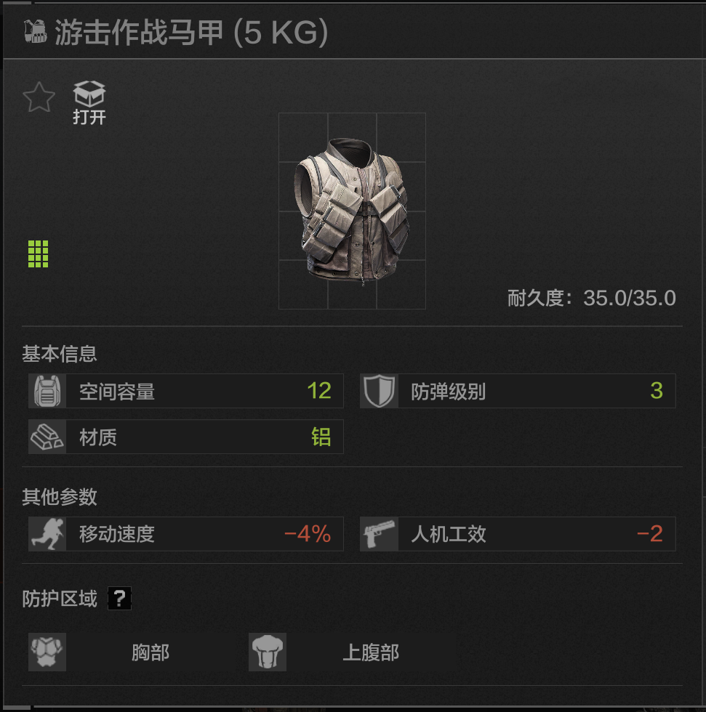Click the running soldier 移动速度 icon
Image resolution: width=706 pixels, height=712 pixels.
click(x=47, y=534)
